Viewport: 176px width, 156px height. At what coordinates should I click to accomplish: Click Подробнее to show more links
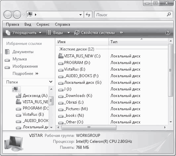coord(25,74)
